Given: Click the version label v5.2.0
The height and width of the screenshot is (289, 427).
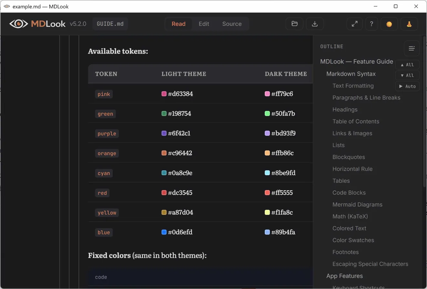Looking at the screenshot, I should [x=78, y=24].
